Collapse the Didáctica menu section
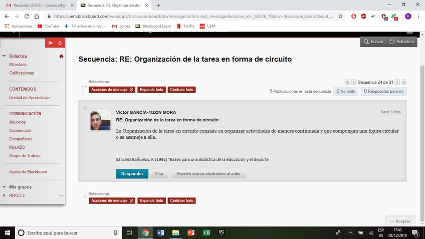The width and height of the screenshot is (425, 239). pos(5,56)
